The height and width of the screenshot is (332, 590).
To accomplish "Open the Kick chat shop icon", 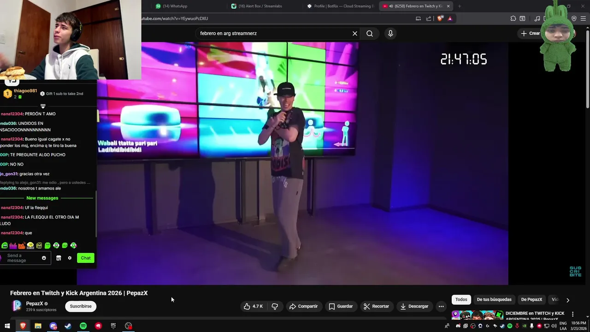I will tap(59, 258).
